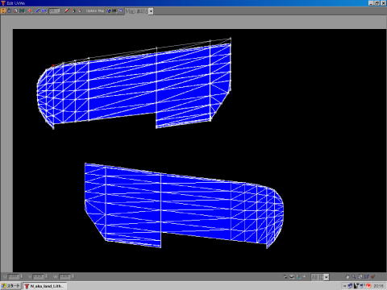Click the U coordinate spinner arrows
The height and width of the screenshot is (290, 387).
tap(22, 276)
